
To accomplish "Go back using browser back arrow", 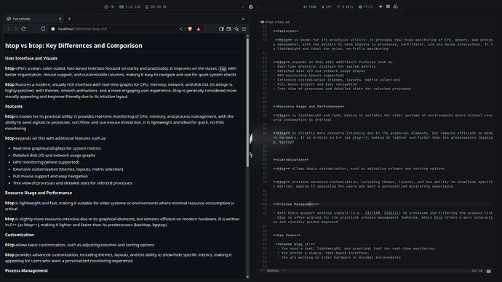I will (9, 29).
